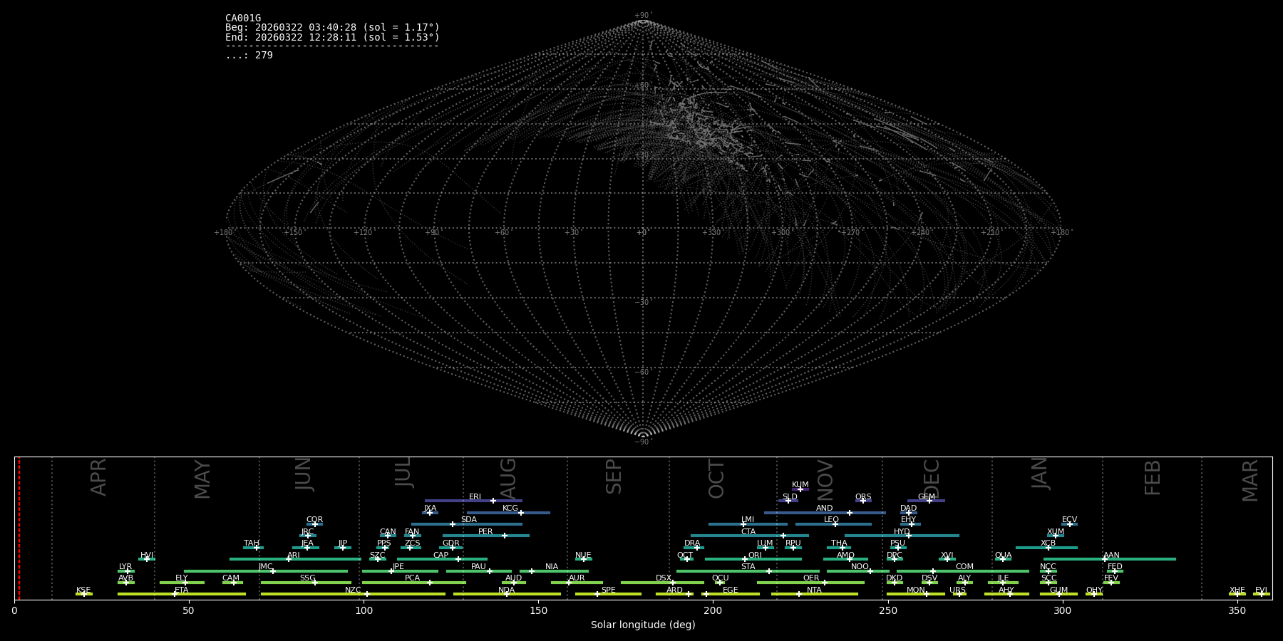Click the peak marker on the STA bar

point(768,571)
